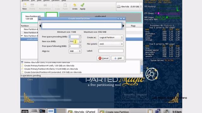Click the left arrow handle of the resize bar

click(40, 26)
